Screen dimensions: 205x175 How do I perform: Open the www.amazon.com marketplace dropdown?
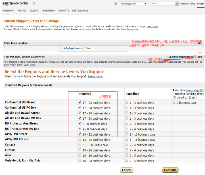click(x=133, y=3)
